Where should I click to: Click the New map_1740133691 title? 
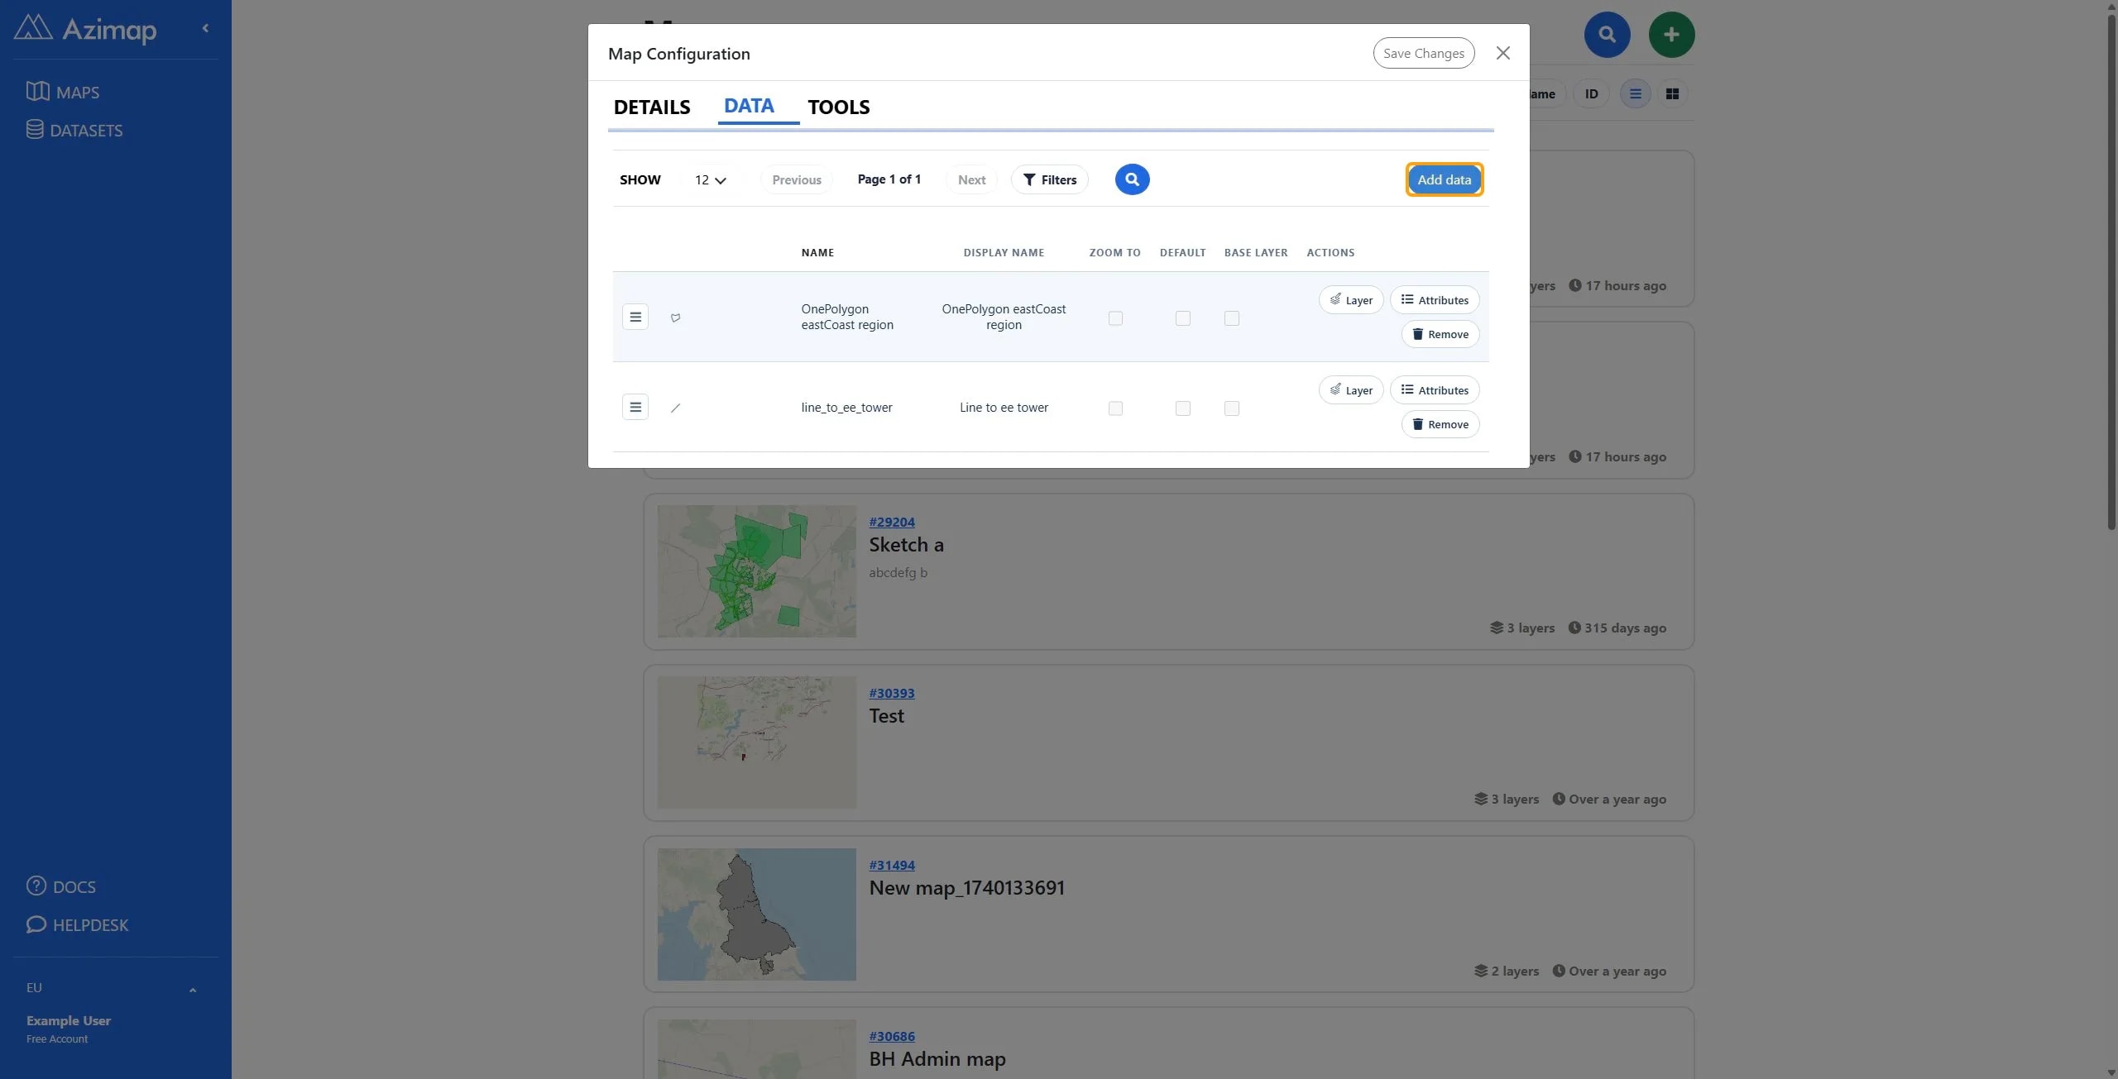point(966,888)
